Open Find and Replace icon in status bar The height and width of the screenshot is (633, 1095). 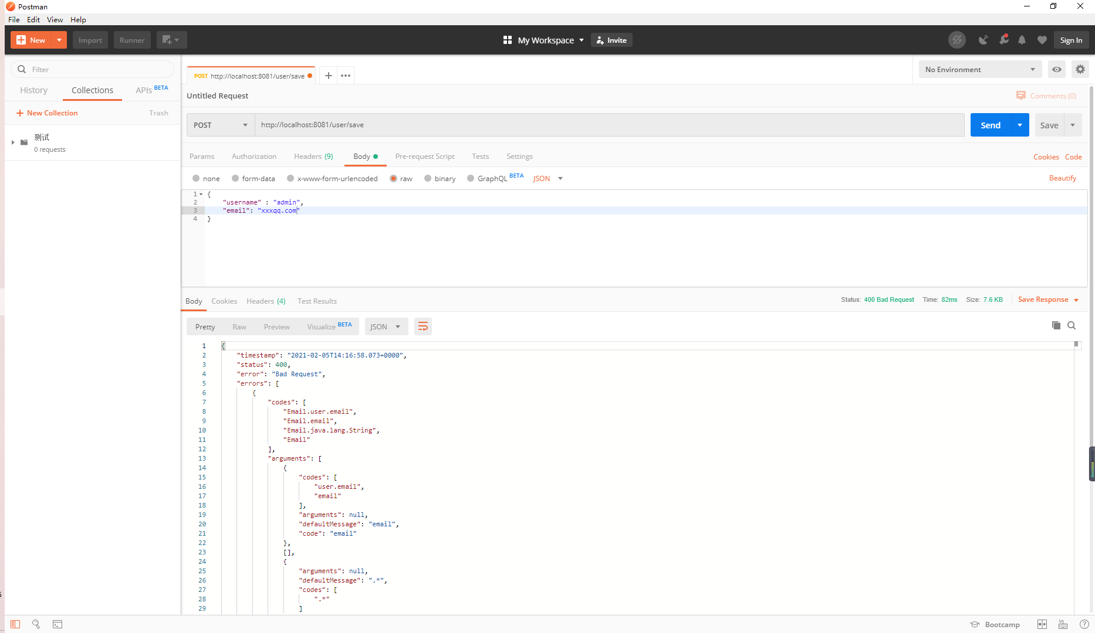[36, 624]
